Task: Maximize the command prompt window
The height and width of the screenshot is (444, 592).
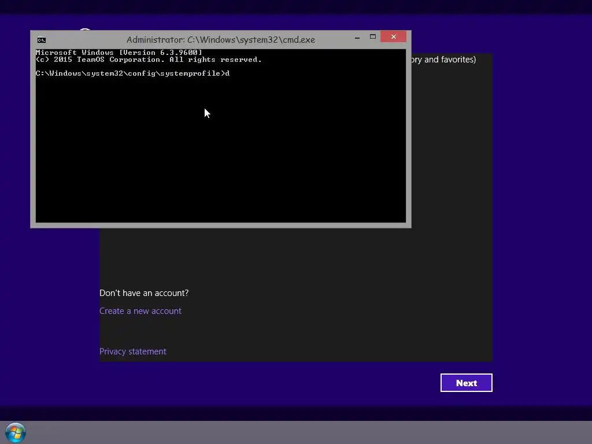Action: 373,36
